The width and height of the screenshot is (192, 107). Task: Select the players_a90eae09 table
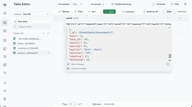coord(28,53)
